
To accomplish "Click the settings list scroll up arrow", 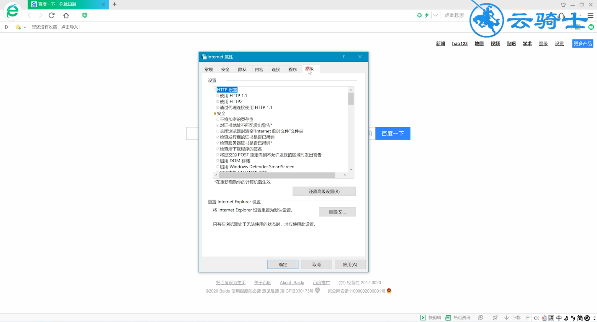I will pyautogui.click(x=351, y=90).
